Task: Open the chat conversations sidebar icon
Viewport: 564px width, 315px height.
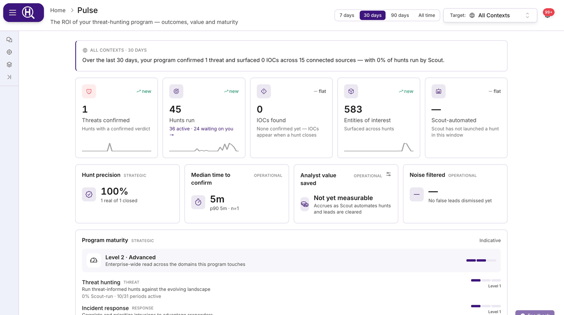Action: pos(9,39)
